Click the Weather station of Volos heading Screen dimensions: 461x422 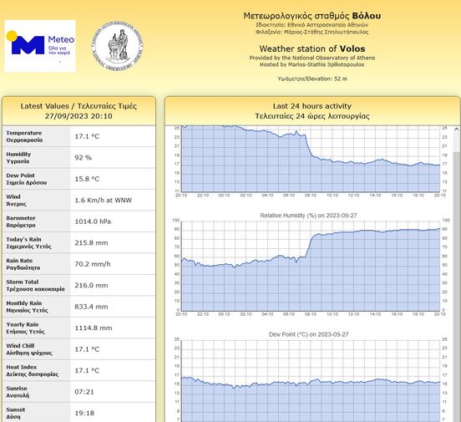point(312,48)
